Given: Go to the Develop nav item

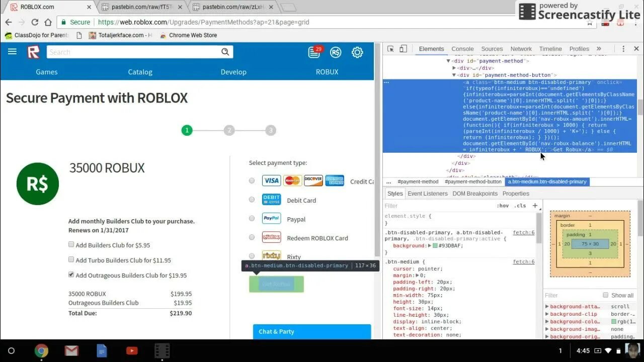Looking at the screenshot, I should tap(233, 72).
